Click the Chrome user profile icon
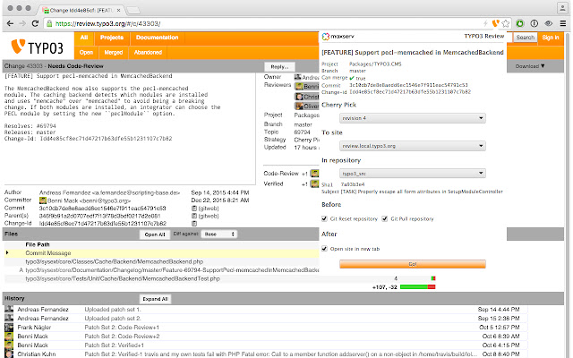This screenshot has width=573, height=358. [562, 7]
